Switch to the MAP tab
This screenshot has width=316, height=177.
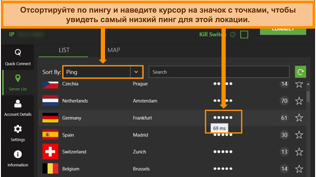pyautogui.click(x=114, y=50)
